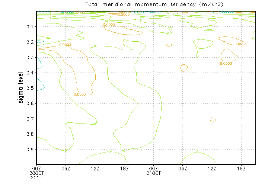Click the 00Z 20OCT 2010 time label
The image size is (268, 186).
pos(36,173)
